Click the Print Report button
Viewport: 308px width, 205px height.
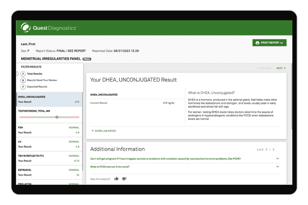point(269,43)
